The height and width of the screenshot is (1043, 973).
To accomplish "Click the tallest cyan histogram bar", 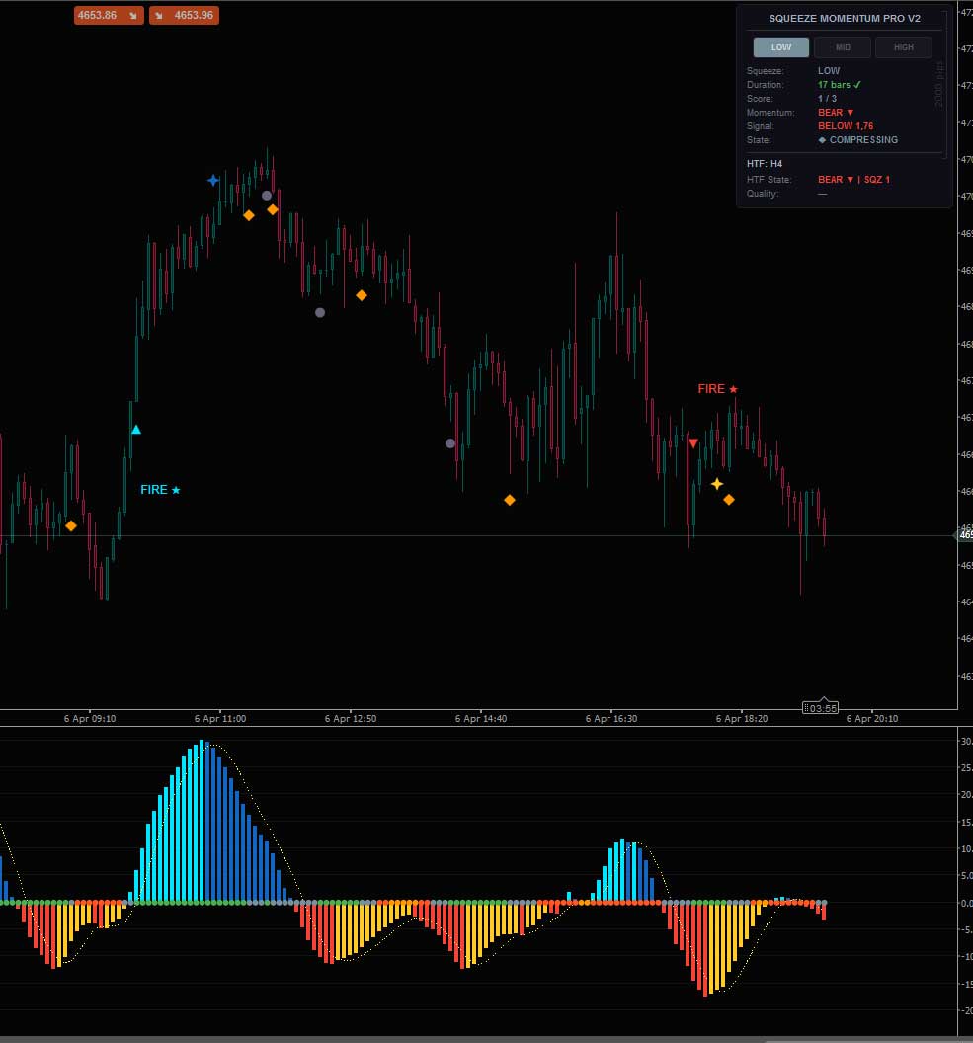I will point(202,820).
